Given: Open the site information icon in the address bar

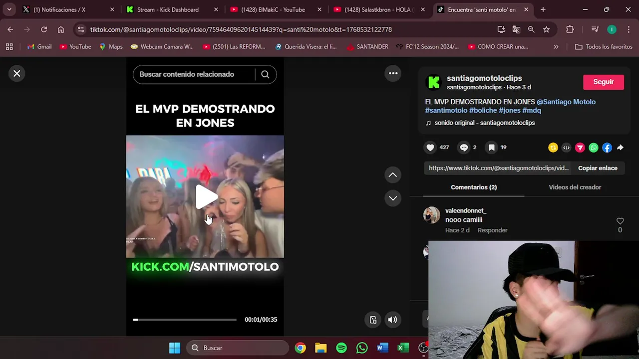Looking at the screenshot, I should [x=81, y=29].
